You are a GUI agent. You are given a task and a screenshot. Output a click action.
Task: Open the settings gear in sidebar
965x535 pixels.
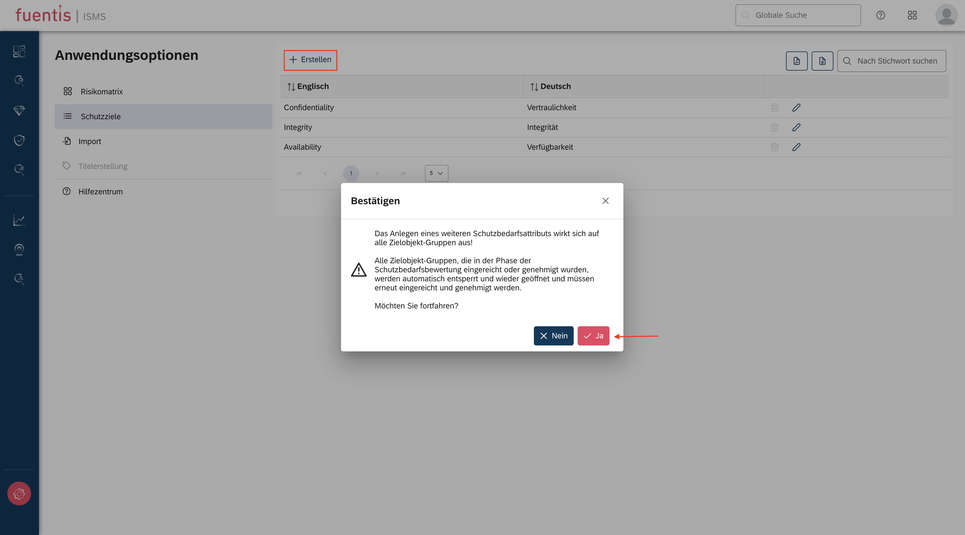[19, 493]
